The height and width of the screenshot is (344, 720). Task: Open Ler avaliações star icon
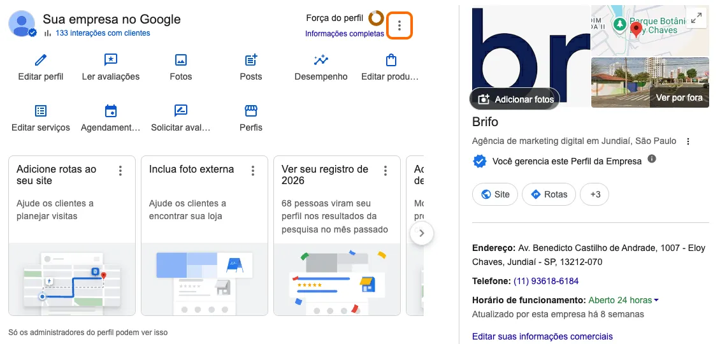click(111, 60)
